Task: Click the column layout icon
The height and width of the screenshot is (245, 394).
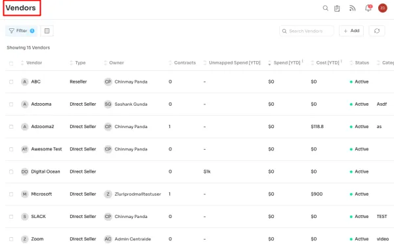Action: click(x=47, y=31)
